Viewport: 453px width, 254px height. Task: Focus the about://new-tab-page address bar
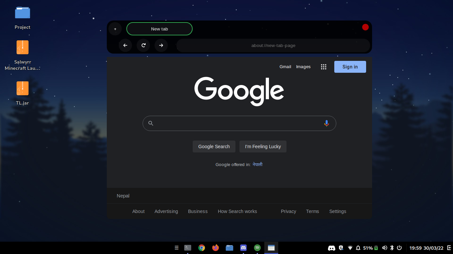273,45
